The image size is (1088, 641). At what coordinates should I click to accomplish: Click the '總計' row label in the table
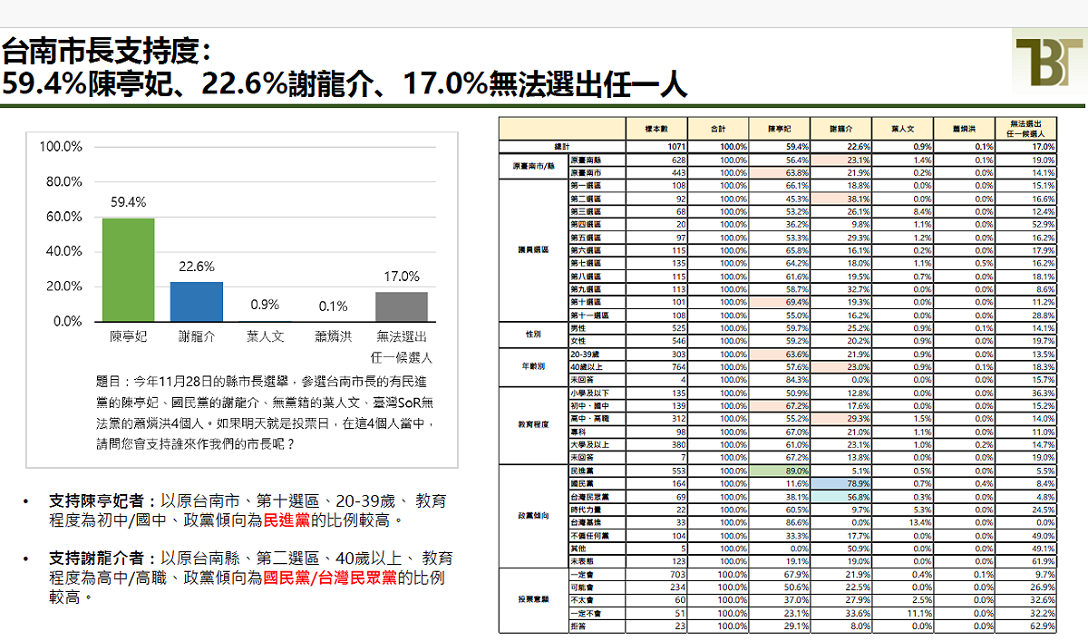[x=561, y=146]
